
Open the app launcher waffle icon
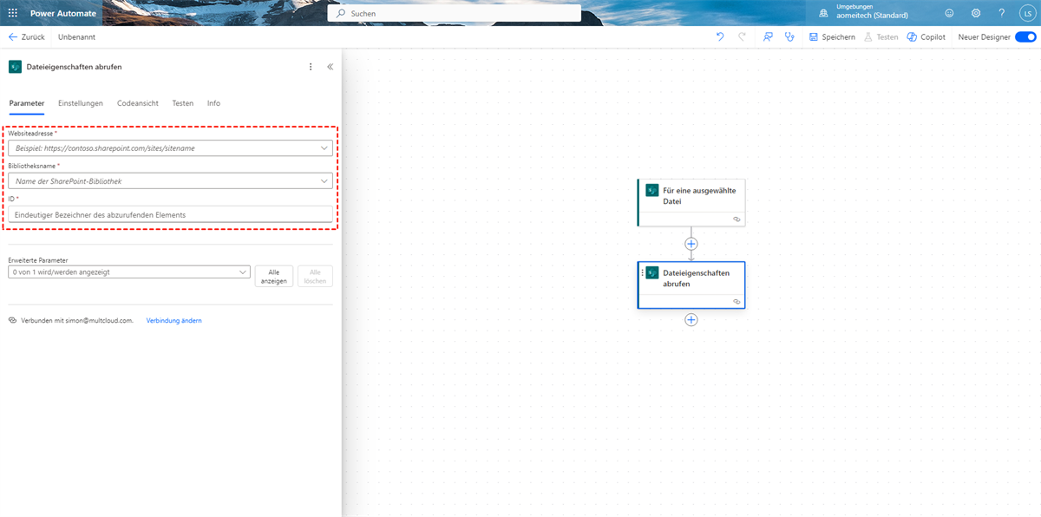click(x=13, y=13)
